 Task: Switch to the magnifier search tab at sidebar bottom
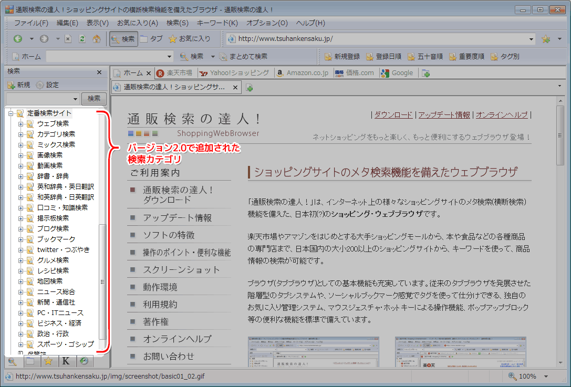13,361
